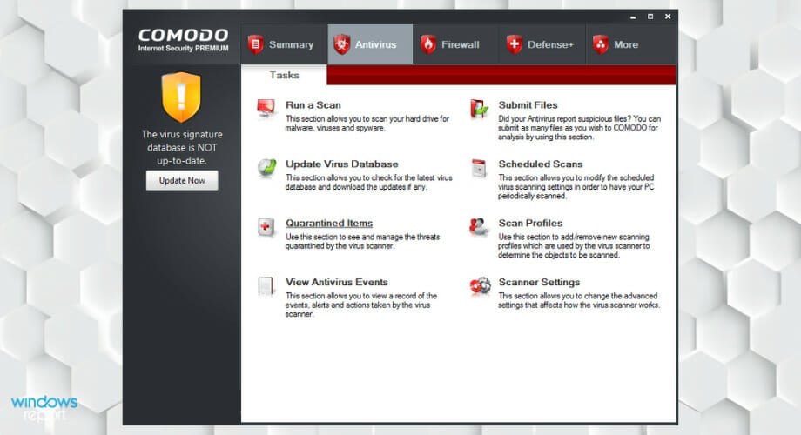Click the Update Now button
This screenshot has width=801, height=435.
[x=182, y=180]
